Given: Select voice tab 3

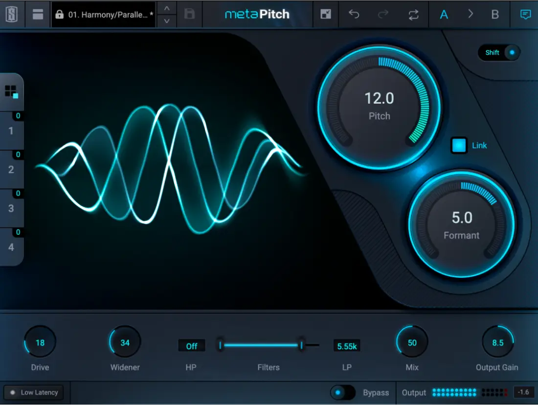Looking at the screenshot, I should 11,208.
